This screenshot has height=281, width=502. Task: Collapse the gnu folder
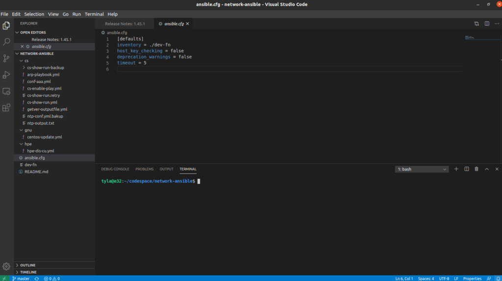28,130
